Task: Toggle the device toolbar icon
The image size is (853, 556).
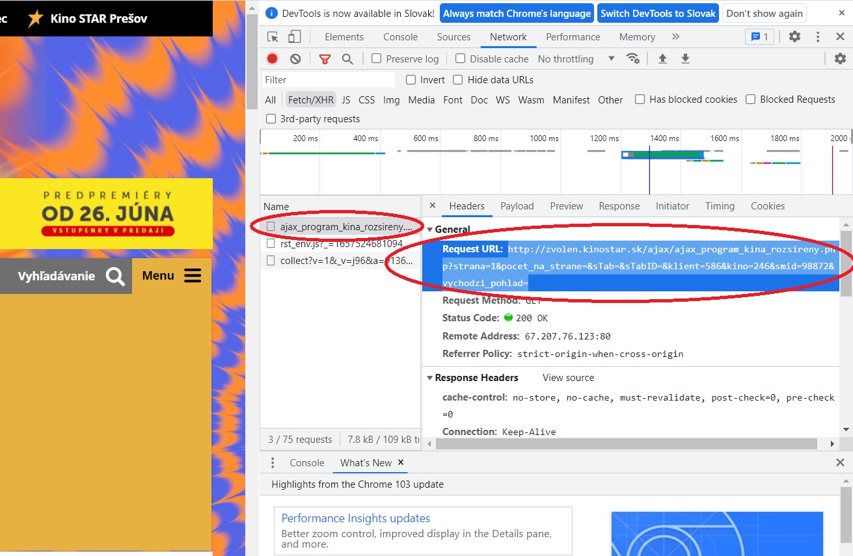Action: 295,37
